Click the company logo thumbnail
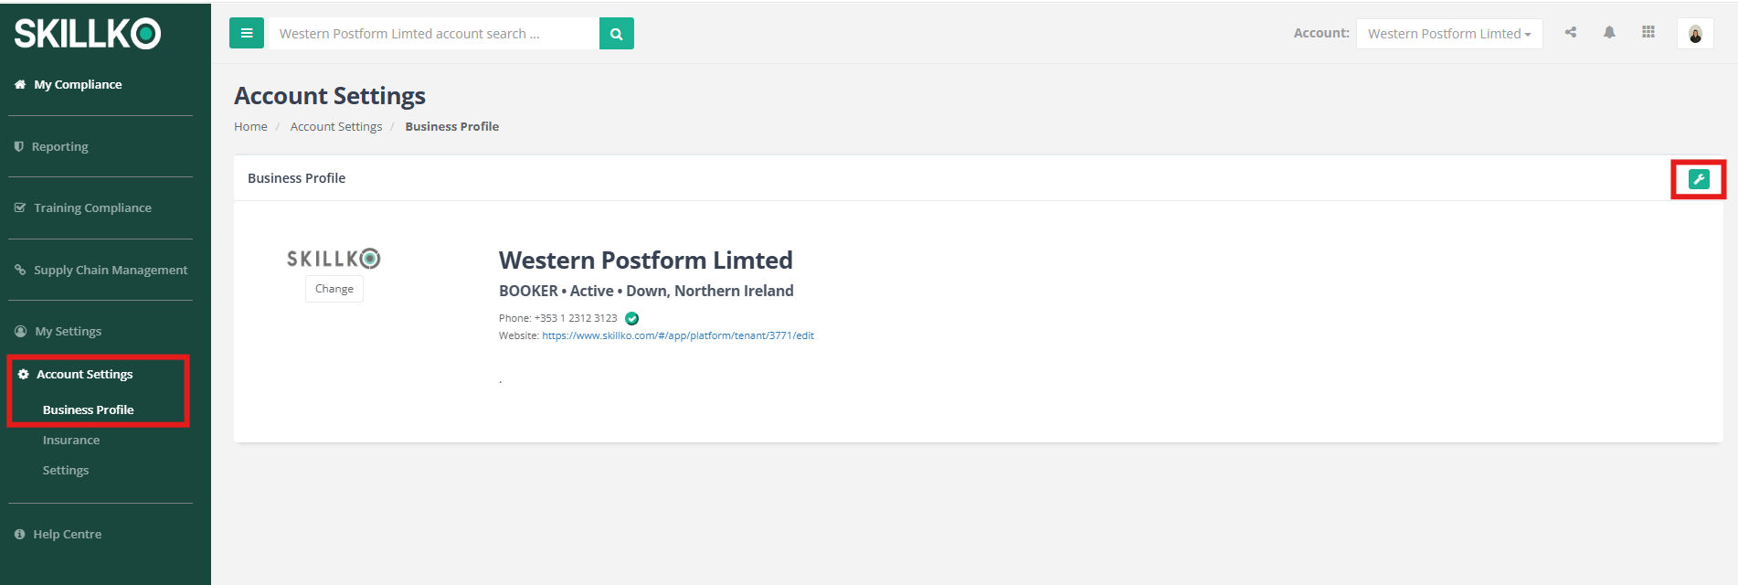 pyautogui.click(x=334, y=259)
